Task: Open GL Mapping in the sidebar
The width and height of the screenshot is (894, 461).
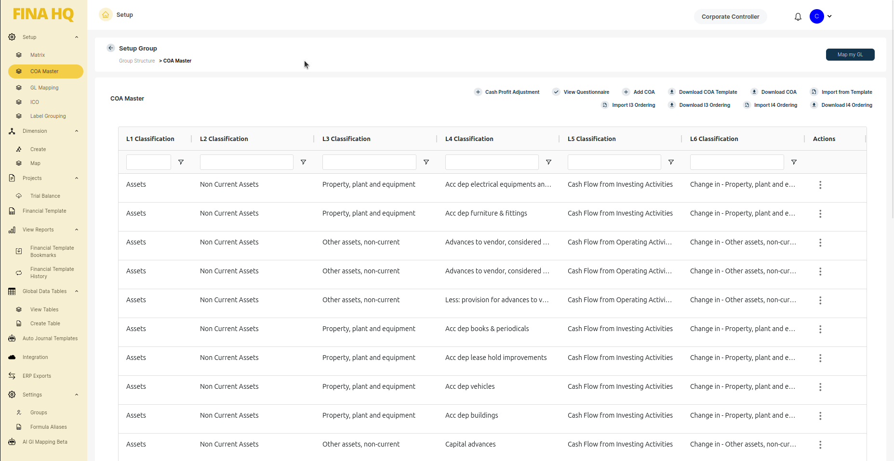Action: click(44, 88)
